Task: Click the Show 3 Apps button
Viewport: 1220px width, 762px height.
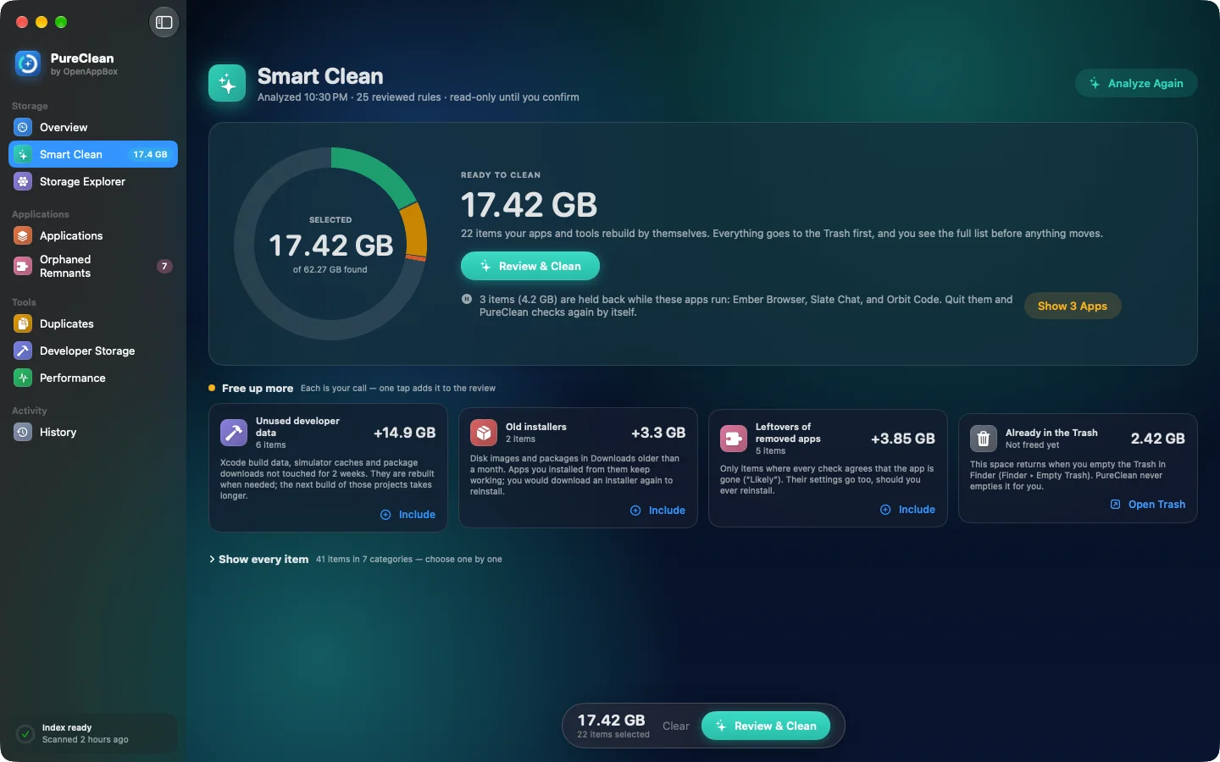Action: click(x=1073, y=306)
